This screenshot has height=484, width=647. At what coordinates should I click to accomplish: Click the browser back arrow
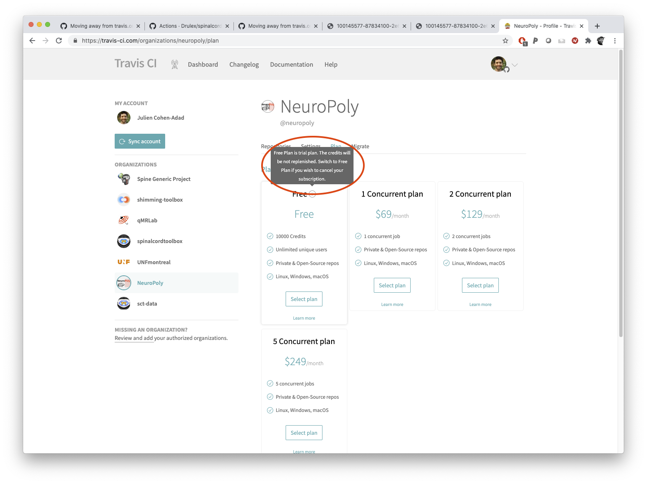(32, 41)
